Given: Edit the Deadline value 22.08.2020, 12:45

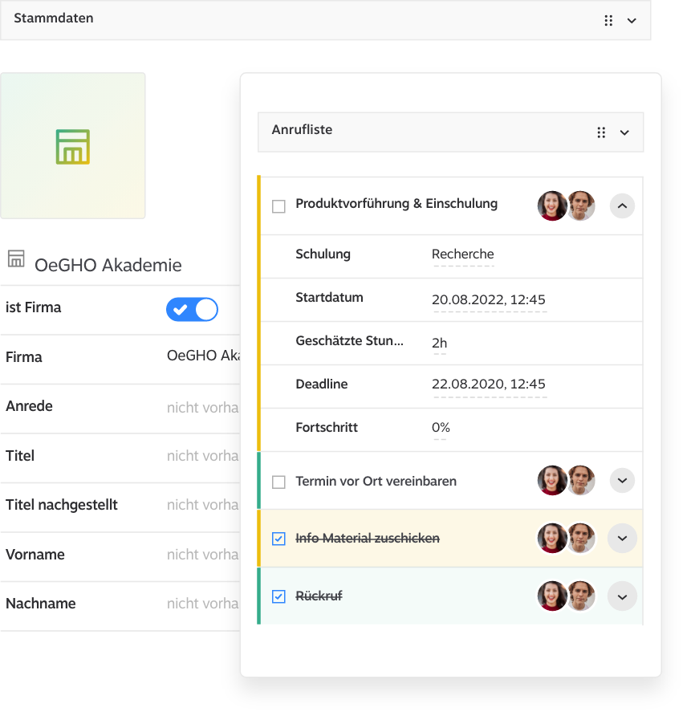Looking at the screenshot, I should [x=489, y=384].
